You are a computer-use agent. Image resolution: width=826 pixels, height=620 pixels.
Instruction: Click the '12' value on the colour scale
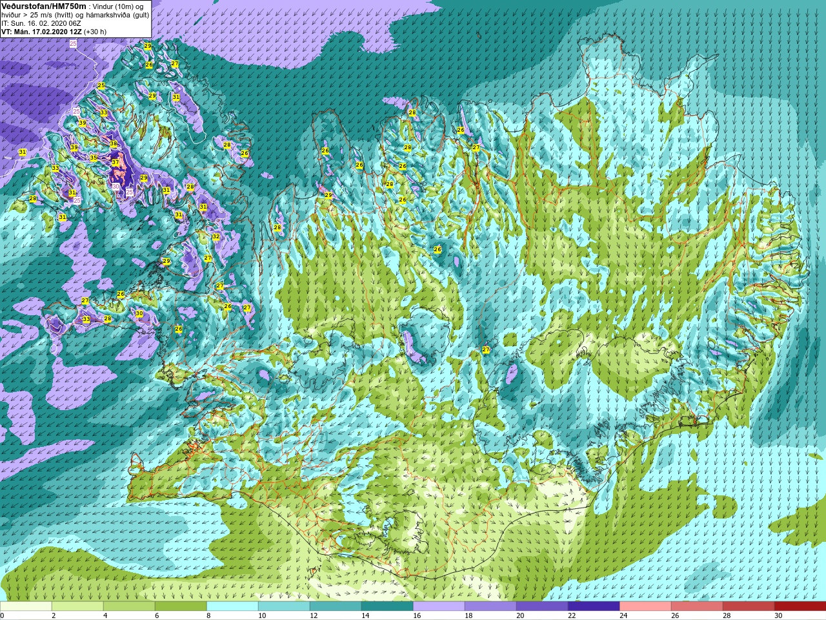[314, 615]
